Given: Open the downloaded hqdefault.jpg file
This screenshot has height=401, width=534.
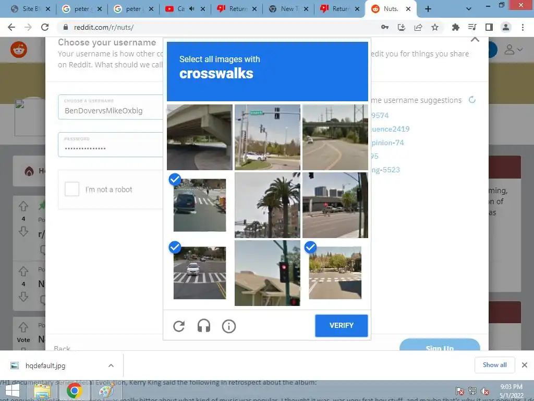Looking at the screenshot, I should click(x=45, y=365).
